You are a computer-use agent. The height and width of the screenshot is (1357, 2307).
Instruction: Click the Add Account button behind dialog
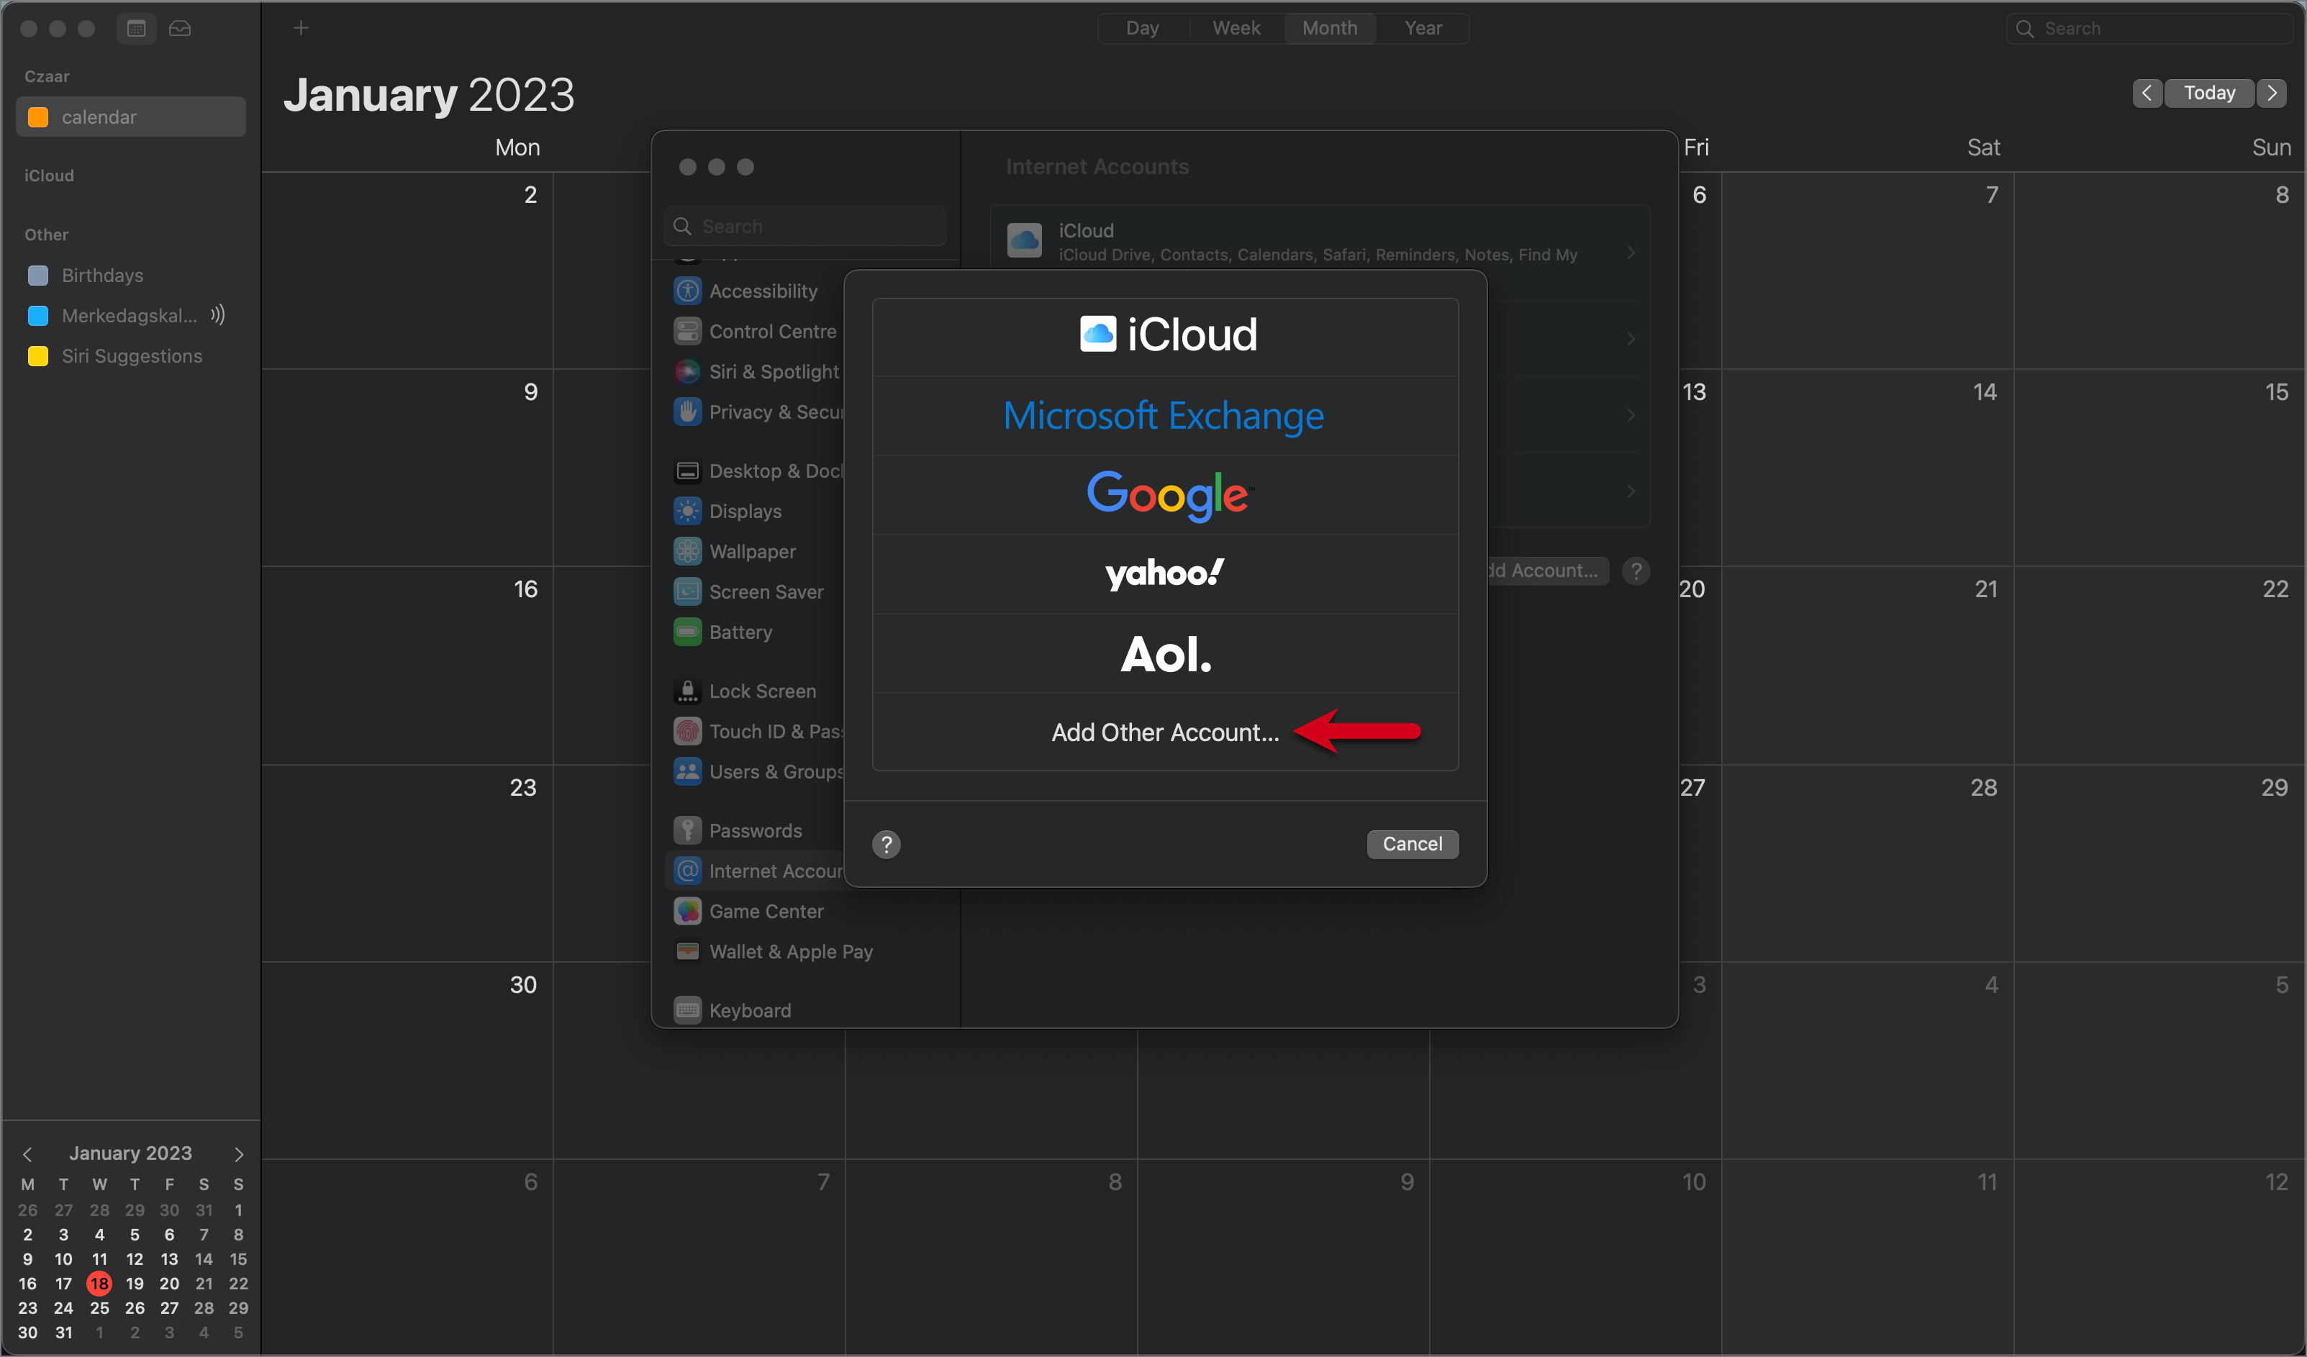(1547, 571)
